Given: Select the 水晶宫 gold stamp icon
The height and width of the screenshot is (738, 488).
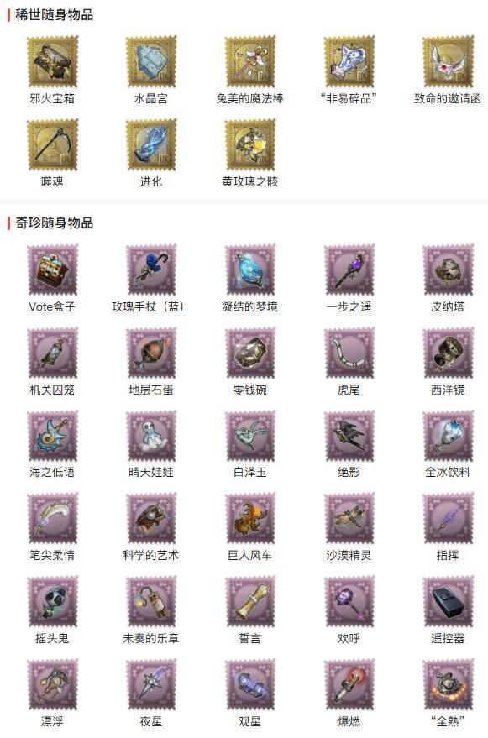Looking at the screenshot, I should coord(151,61).
